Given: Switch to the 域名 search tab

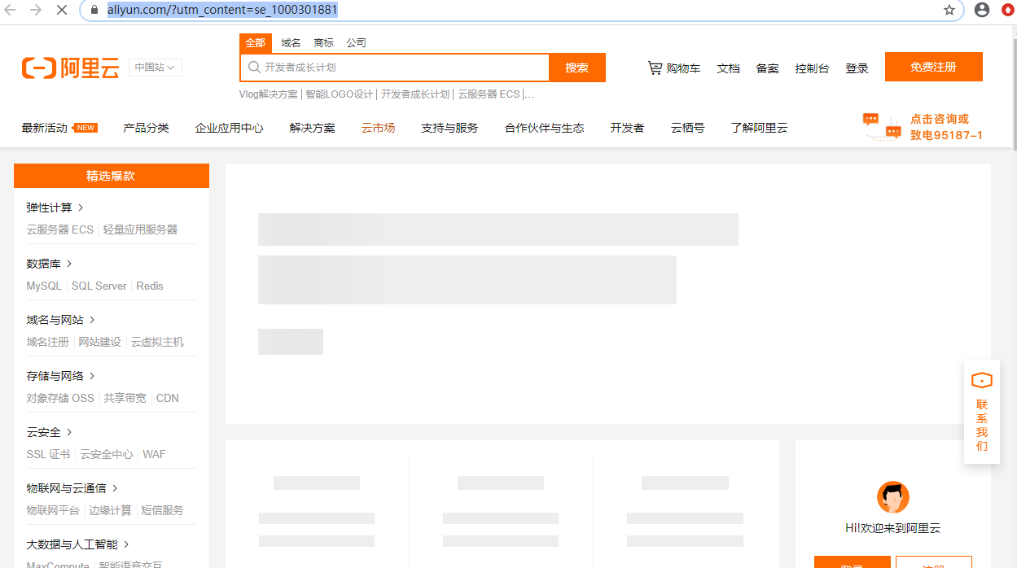Looking at the screenshot, I should click(290, 42).
